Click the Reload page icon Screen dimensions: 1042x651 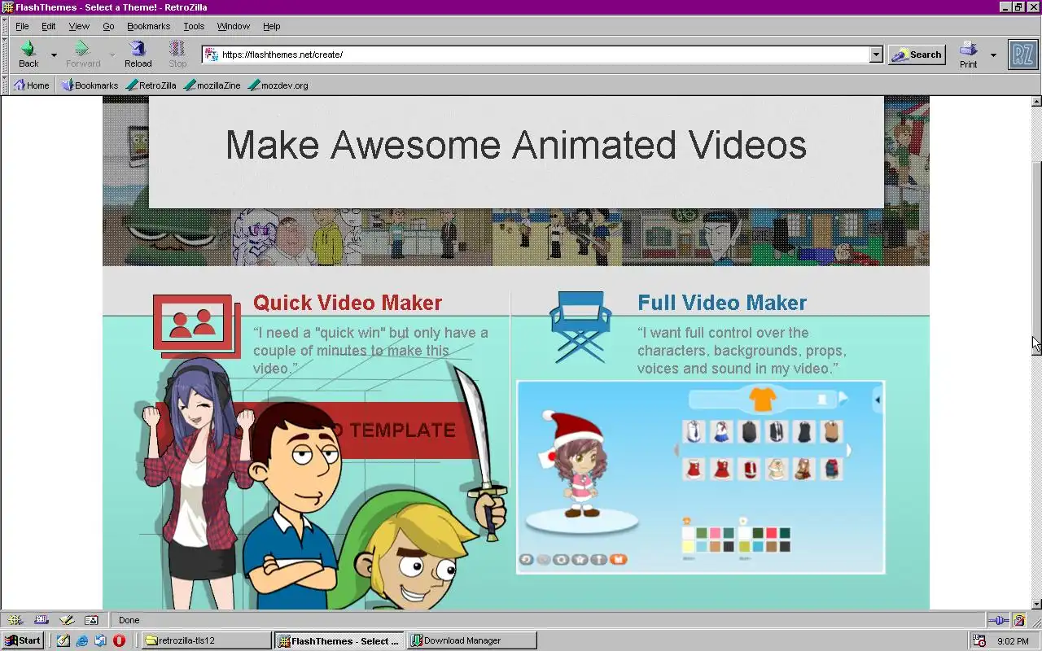tap(138, 49)
